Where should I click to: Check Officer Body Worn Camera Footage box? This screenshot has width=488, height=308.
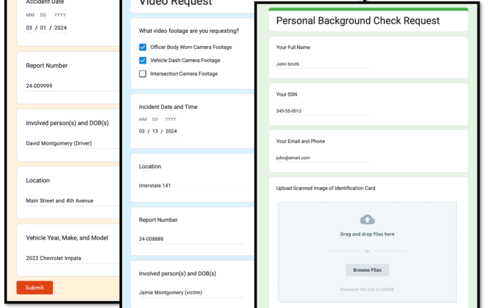142,47
